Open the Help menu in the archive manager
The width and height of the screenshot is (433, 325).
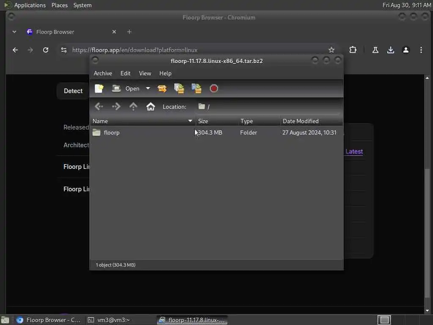165,73
